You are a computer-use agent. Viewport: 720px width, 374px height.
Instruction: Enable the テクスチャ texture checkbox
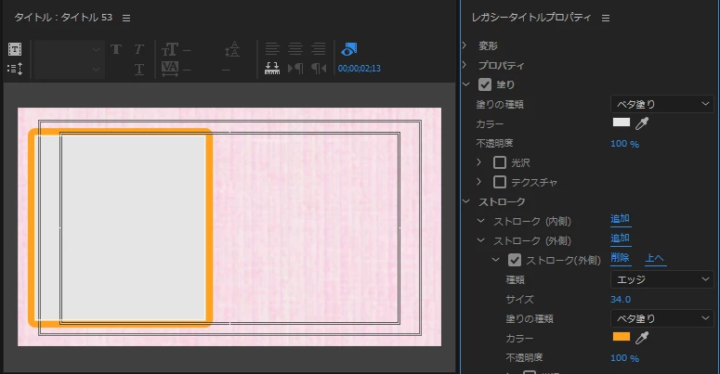coord(500,182)
